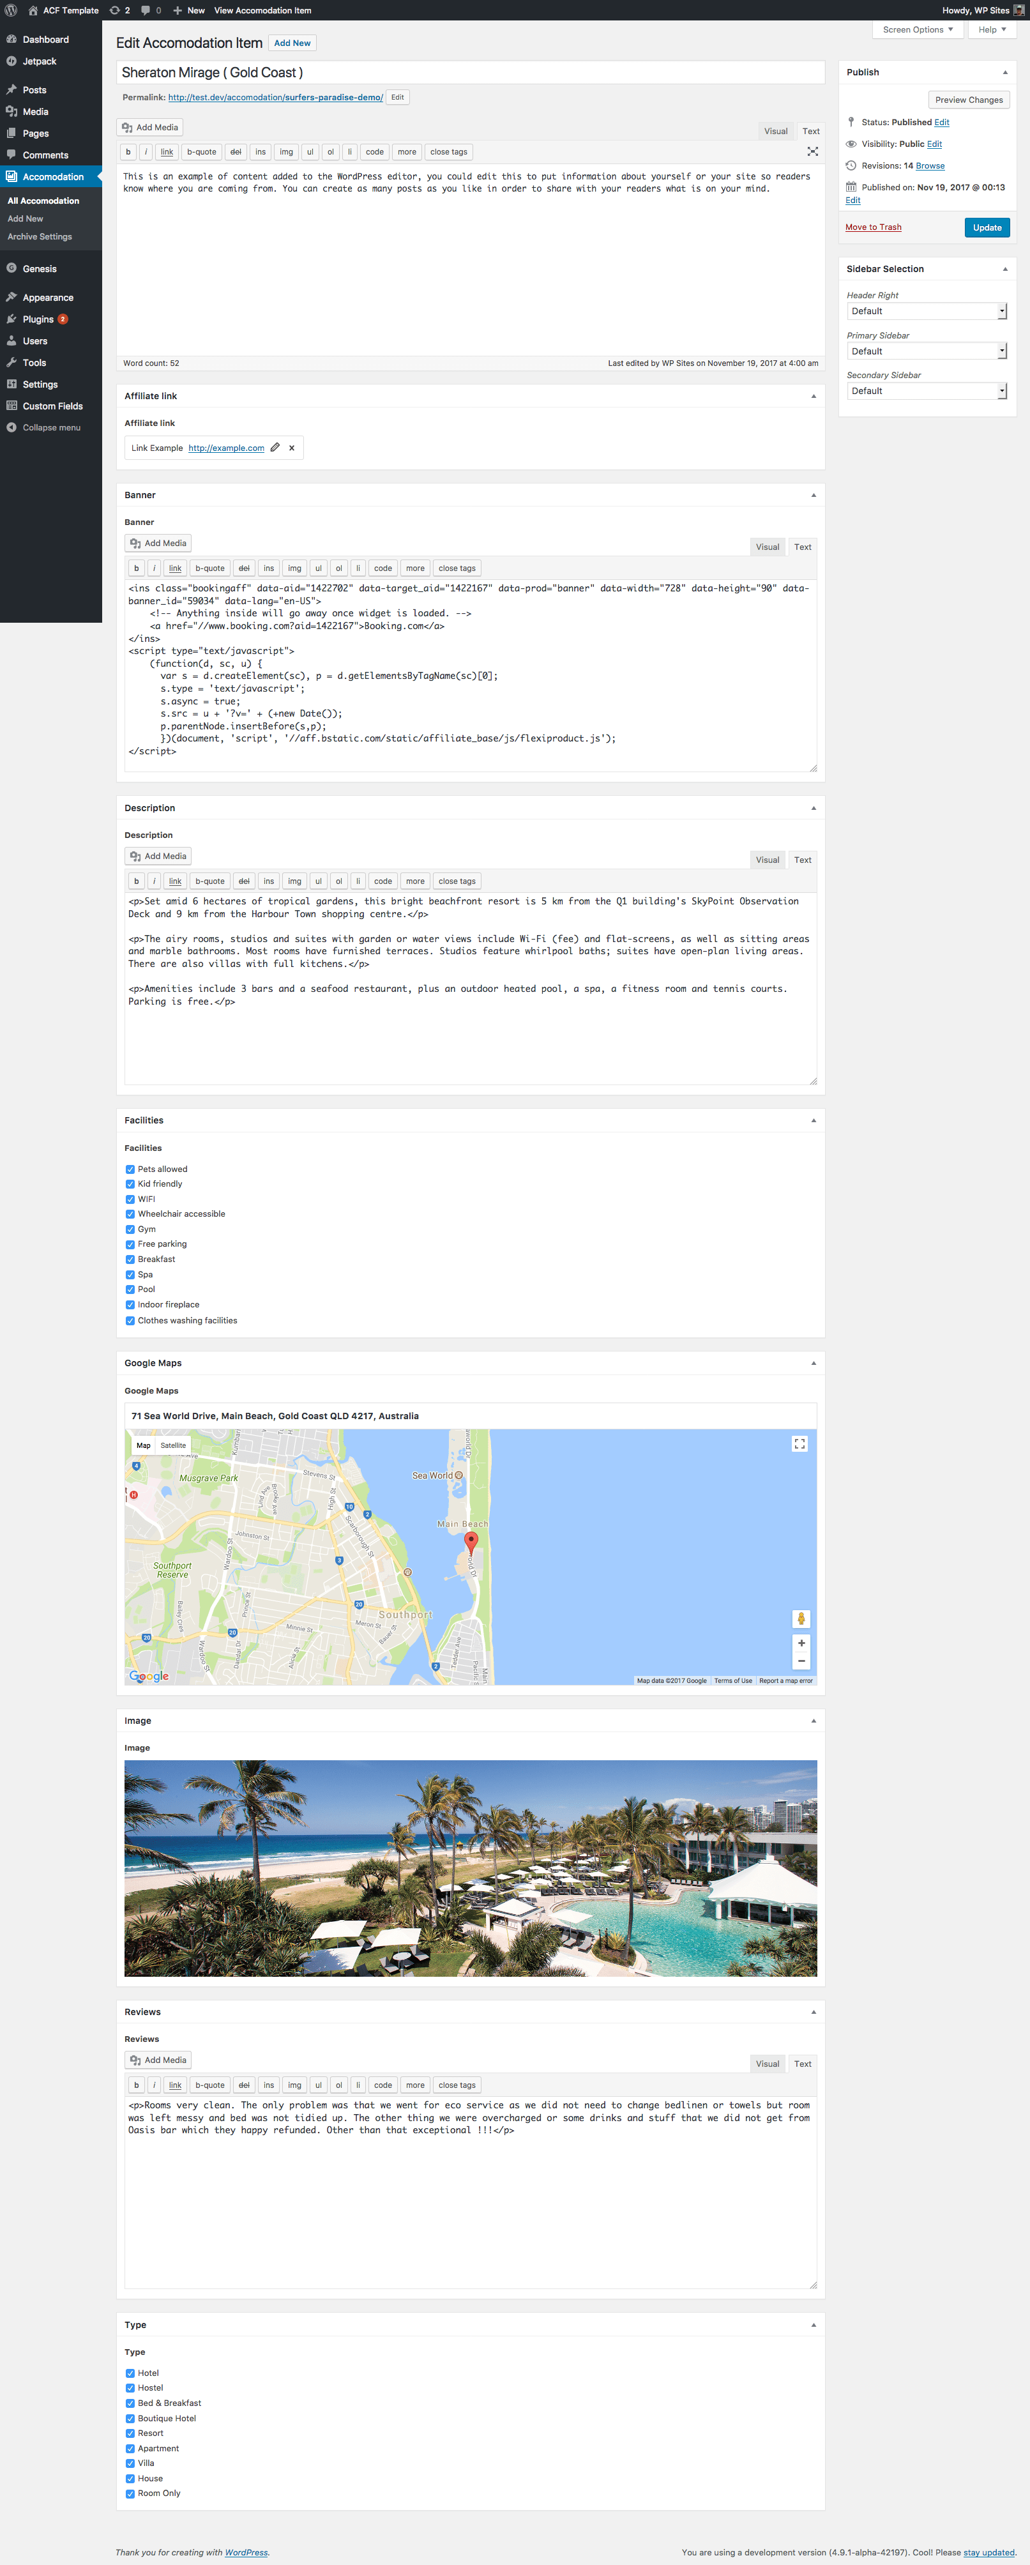Toggle the Boutique Hotel checkbox

pyautogui.click(x=130, y=2417)
